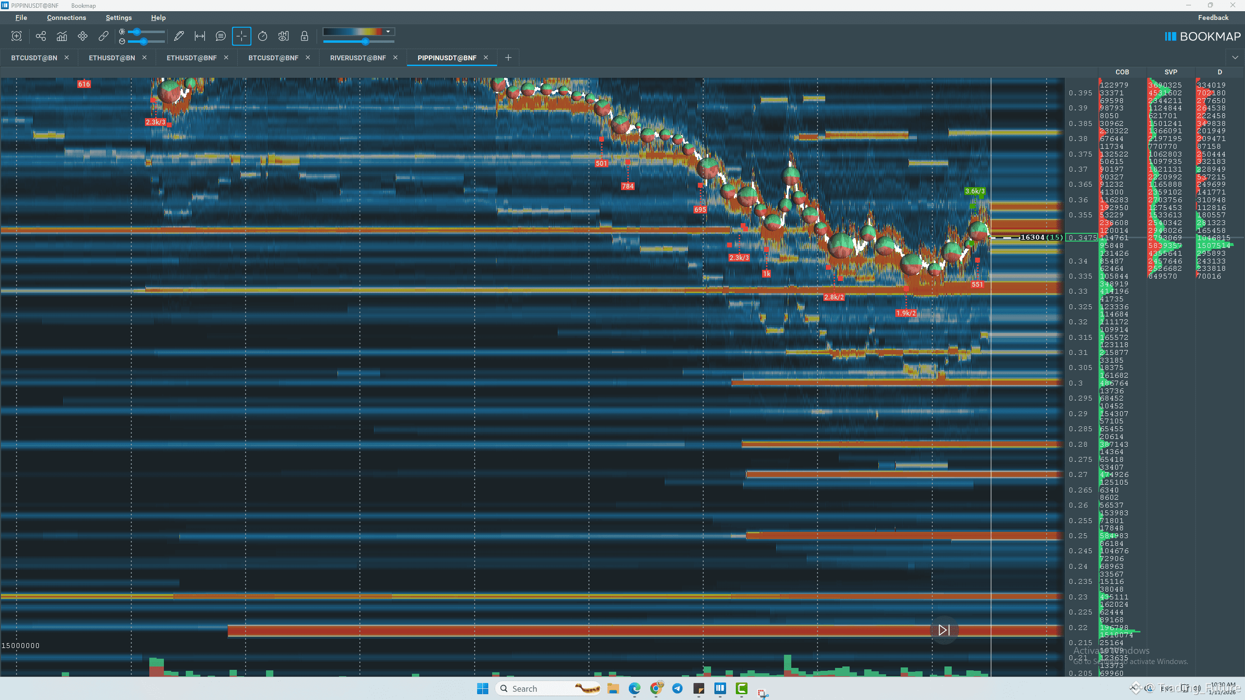Select the horizontal measure tool icon
Viewport: 1245px width, 700px height.
point(199,36)
